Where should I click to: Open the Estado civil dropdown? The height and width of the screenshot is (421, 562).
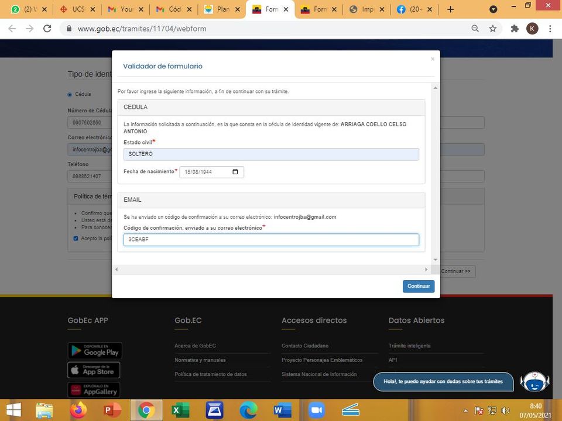[x=271, y=154]
